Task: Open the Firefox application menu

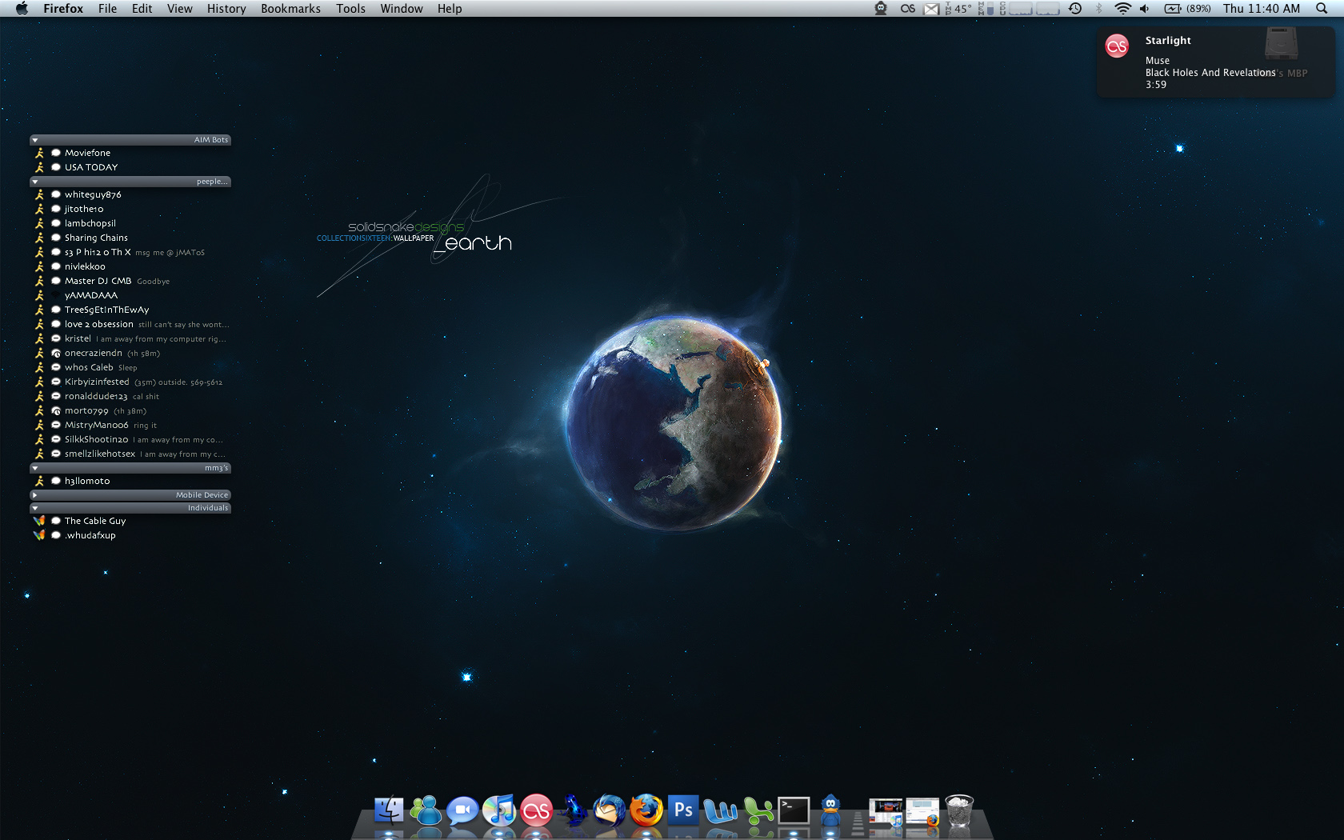Action: click(x=63, y=8)
